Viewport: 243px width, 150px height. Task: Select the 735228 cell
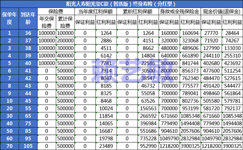click(148, 139)
